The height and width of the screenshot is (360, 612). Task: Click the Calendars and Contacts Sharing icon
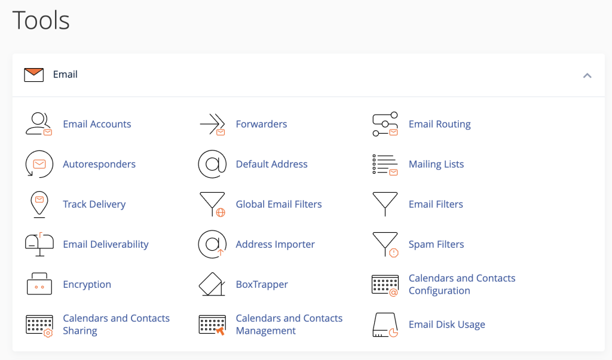pos(39,325)
